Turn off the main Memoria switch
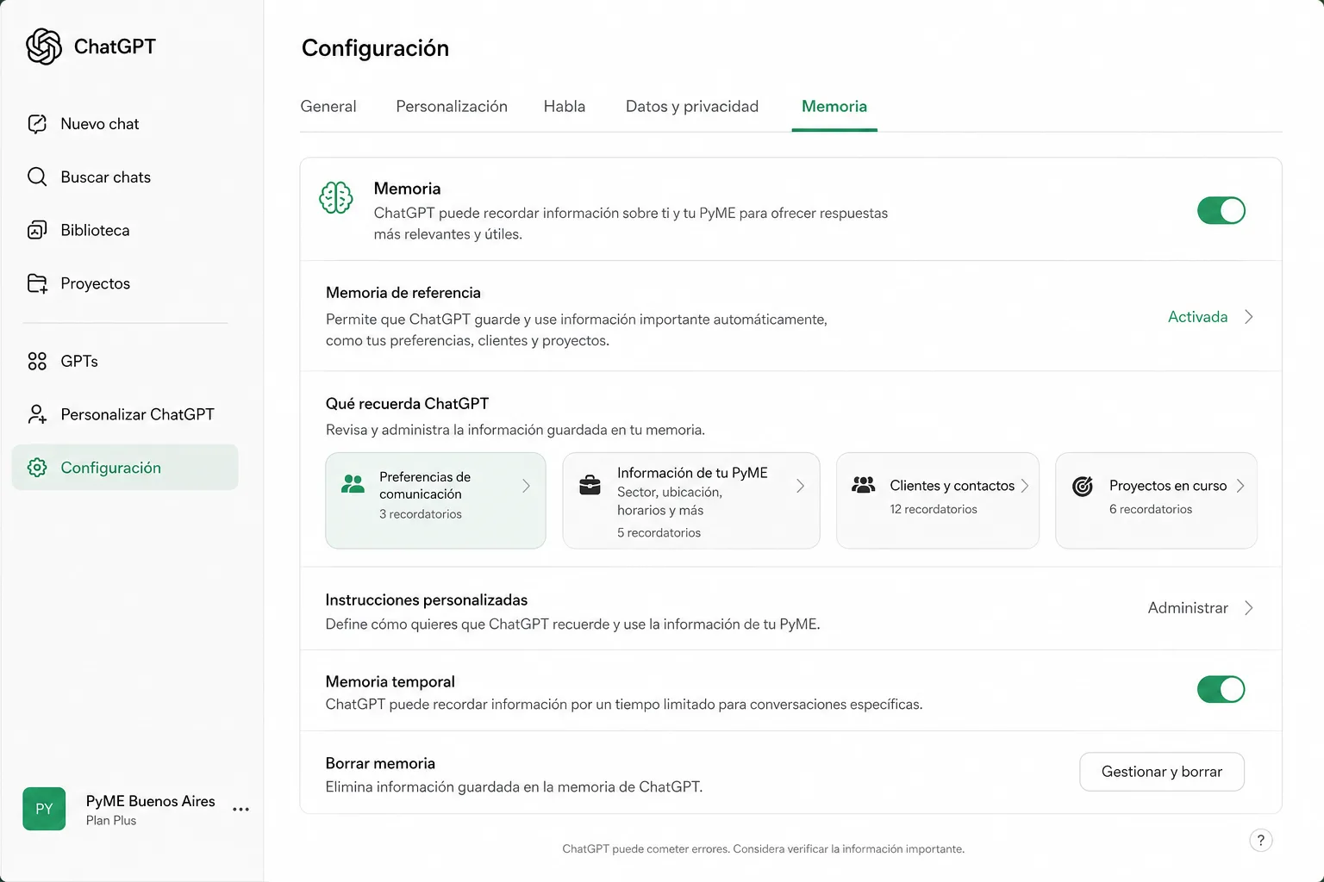Viewport: 1324px width, 882px height. 1221,211
